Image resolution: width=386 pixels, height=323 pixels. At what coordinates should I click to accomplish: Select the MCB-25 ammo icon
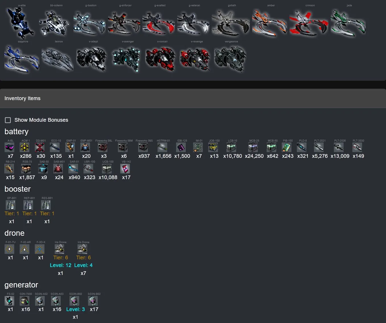(x=253, y=147)
